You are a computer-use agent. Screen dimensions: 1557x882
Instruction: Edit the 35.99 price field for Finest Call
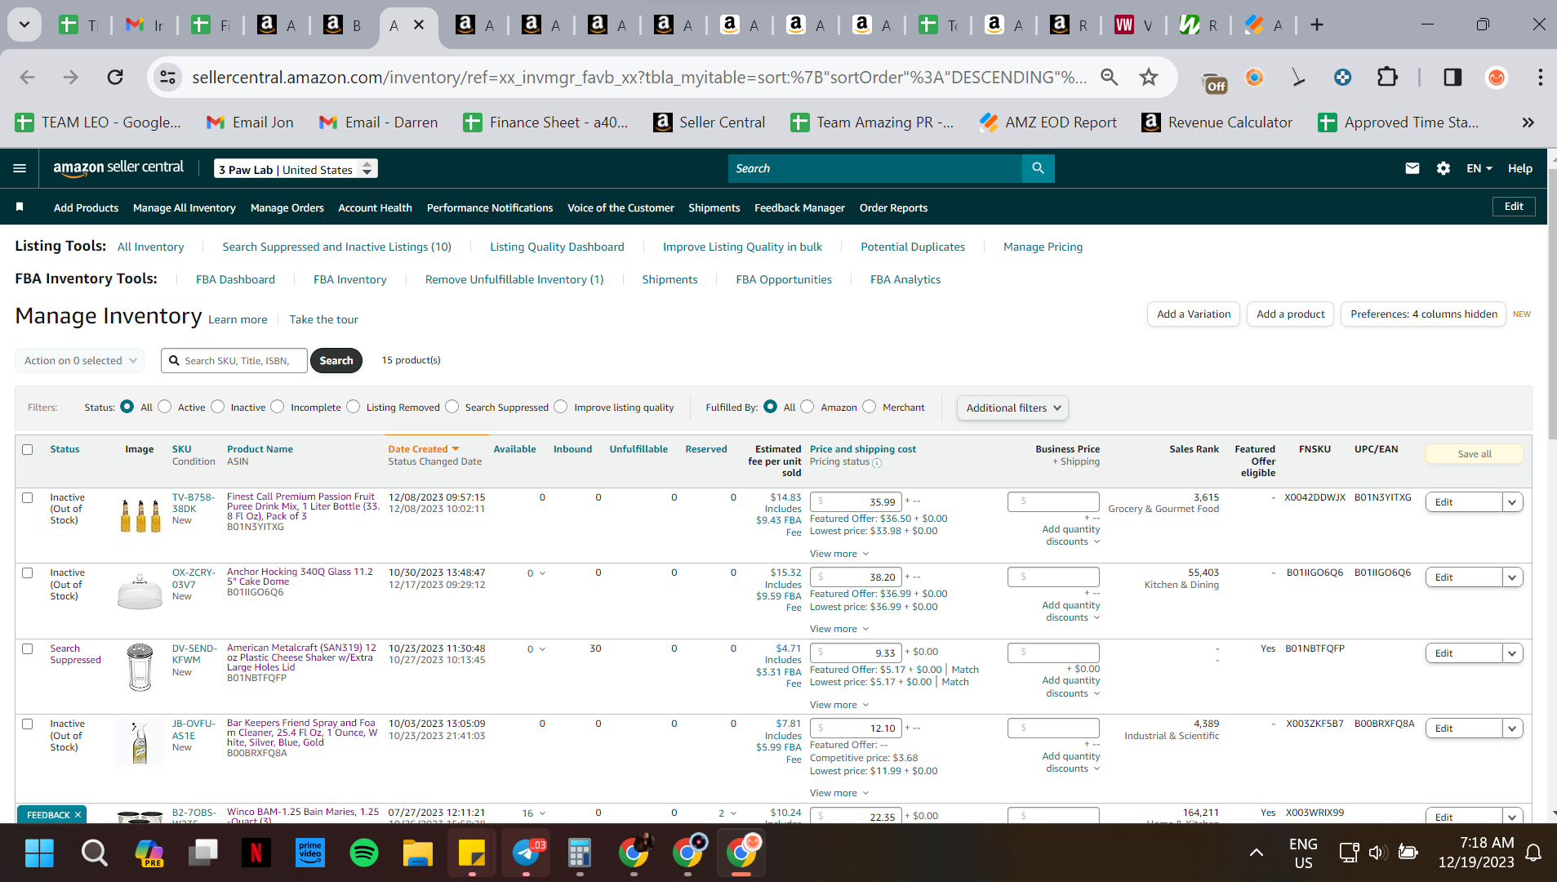click(856, 502)
